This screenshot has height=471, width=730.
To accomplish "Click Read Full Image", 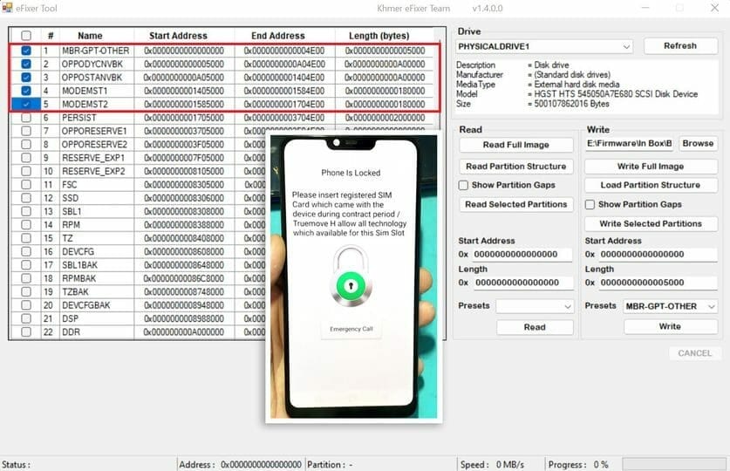I will tap(515, 145).
